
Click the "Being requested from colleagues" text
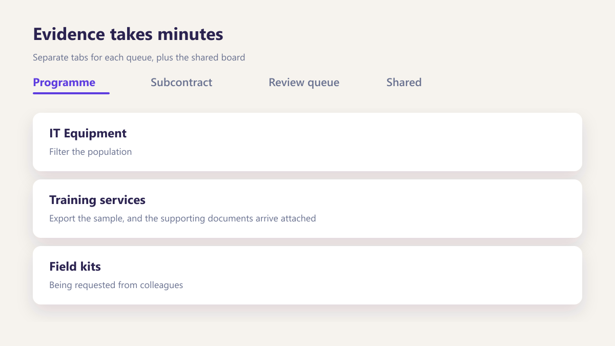tap(116, 285)
